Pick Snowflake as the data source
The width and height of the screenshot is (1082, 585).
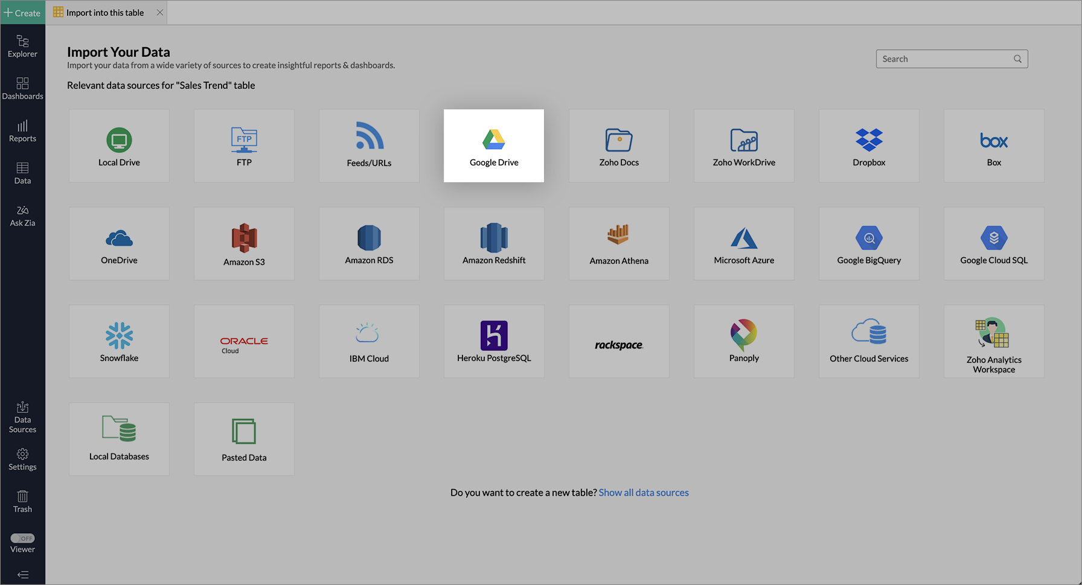coord(119,341)
